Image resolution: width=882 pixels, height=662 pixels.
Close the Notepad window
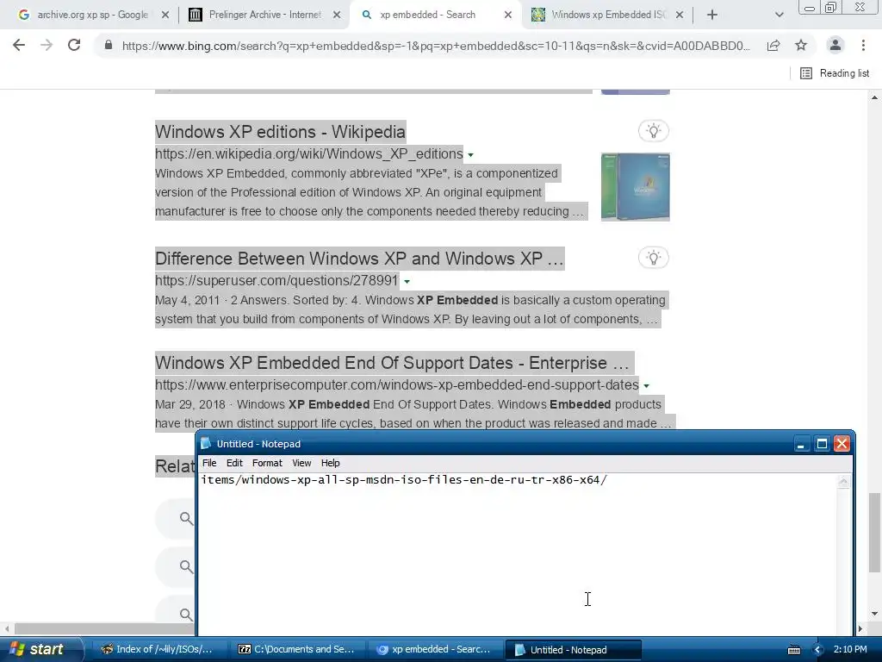point(842,444)
